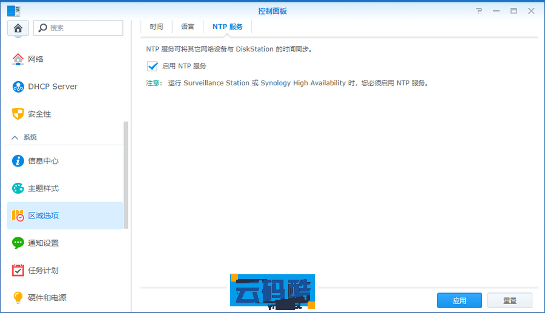This screenshot has width=545, height=313.
Task: Click the sidebar vertical scrollbar
Action: [x=126, y=174]
